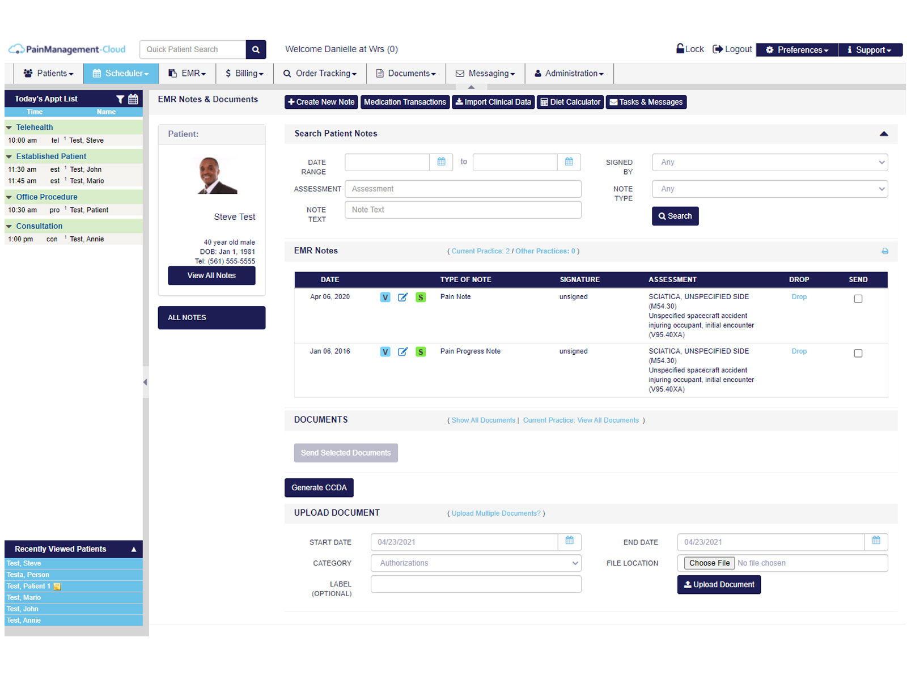Collapse the Search Patient Notes panel
Image resolution: width=907 pixels, height=680 pixels.
884,134
